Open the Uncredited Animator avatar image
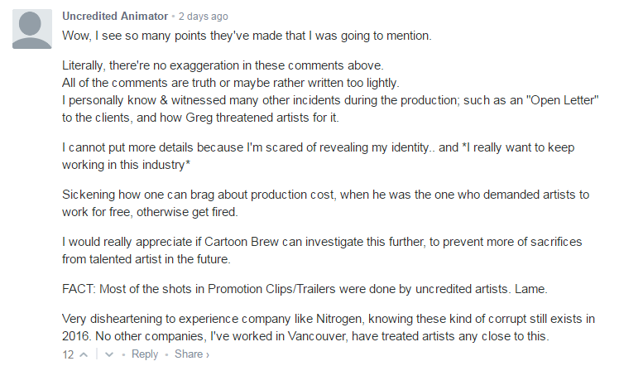 pos(32,29)
